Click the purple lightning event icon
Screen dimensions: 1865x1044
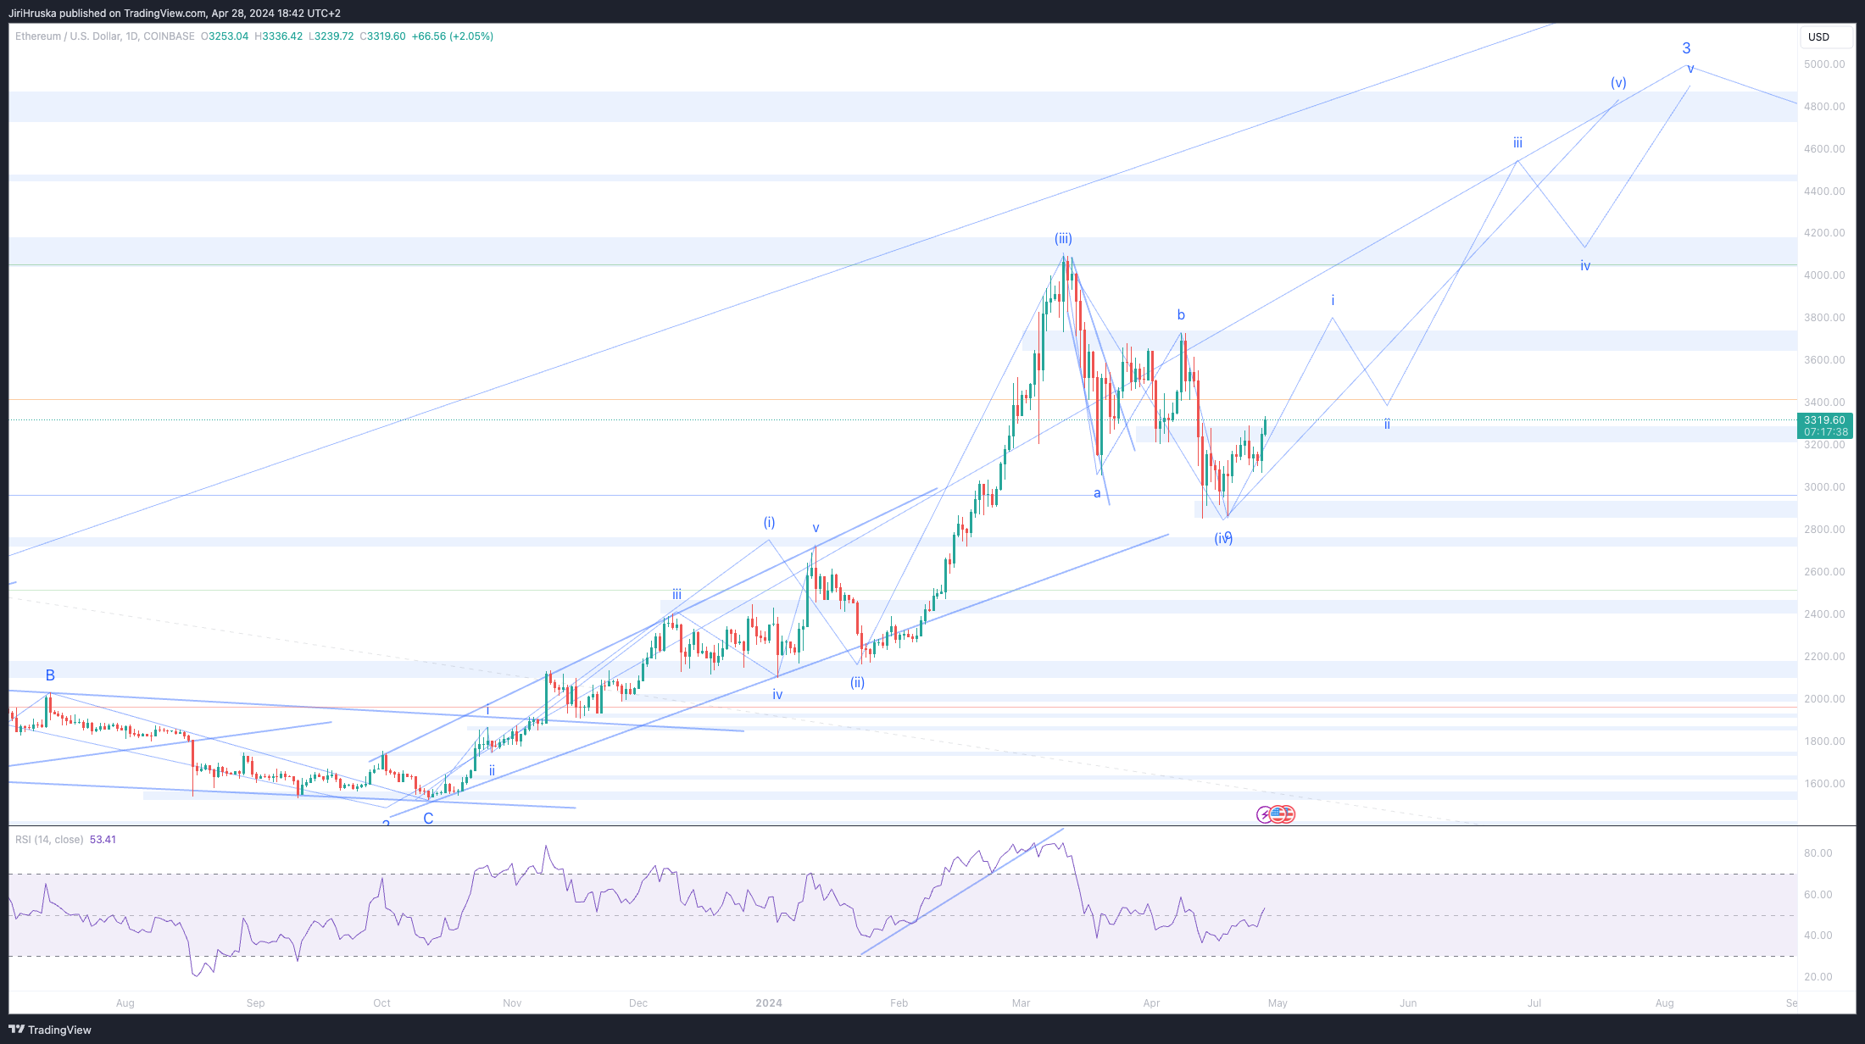(1264, 814)
